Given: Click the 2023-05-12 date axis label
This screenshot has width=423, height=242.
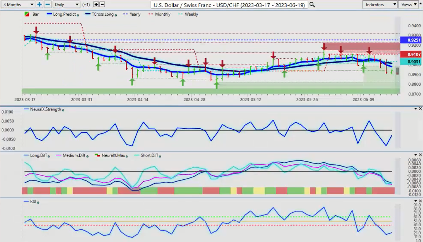Looking at the screenshot, I should pyautogui.click(x=250, y=100).
